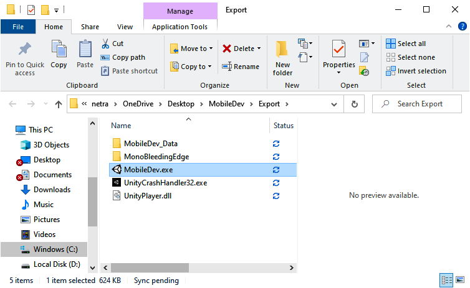The image size is (470, 288).
Task: Select the MobileDev_Data folder
Action: pos(151,144)
